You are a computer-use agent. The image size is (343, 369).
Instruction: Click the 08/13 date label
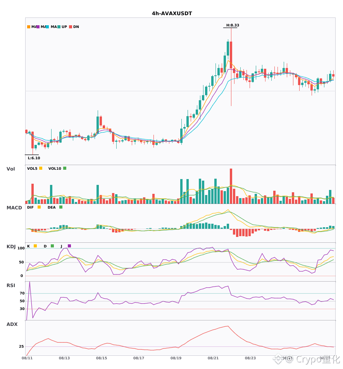(64, 358)
